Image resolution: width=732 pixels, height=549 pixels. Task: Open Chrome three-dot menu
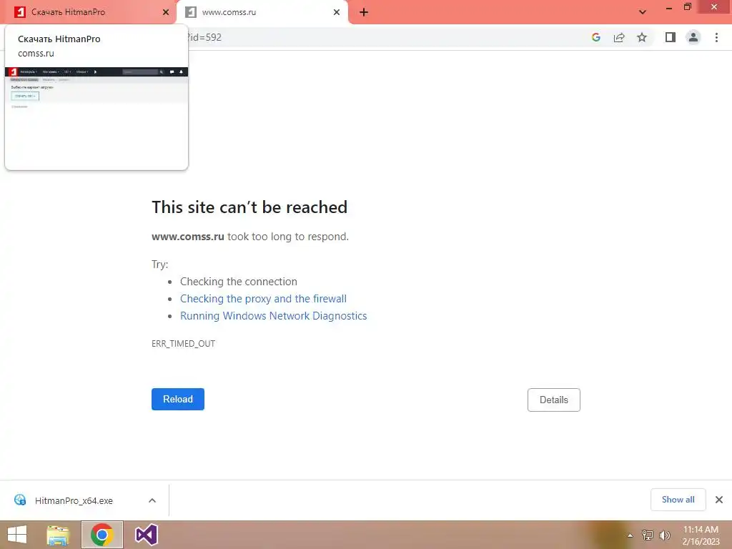(716, 37)
